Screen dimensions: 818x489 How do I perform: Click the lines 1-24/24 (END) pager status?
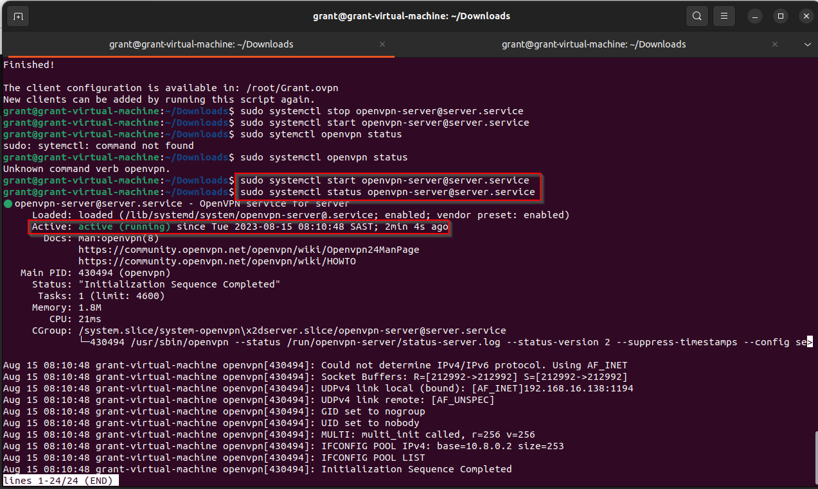(x=59, y=480)
